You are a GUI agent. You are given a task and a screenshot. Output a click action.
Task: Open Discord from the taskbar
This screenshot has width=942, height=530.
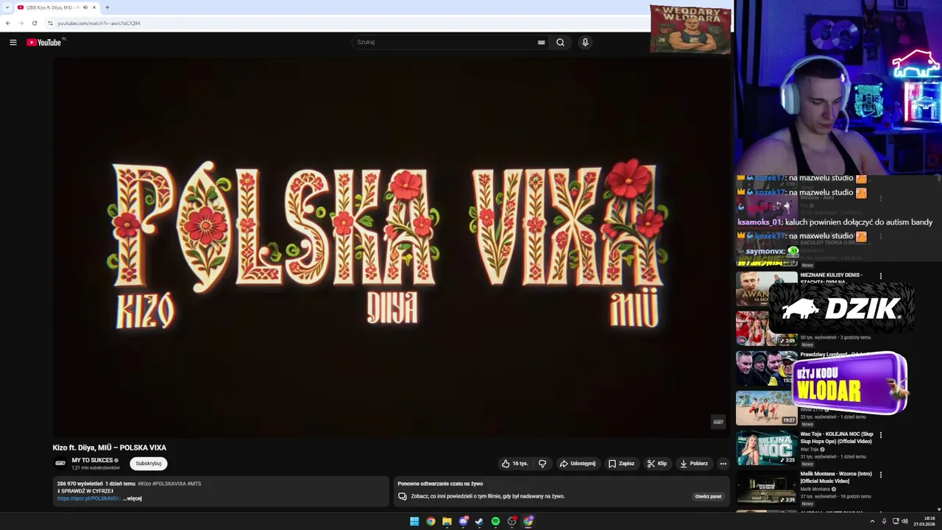[x=464, y=521]
